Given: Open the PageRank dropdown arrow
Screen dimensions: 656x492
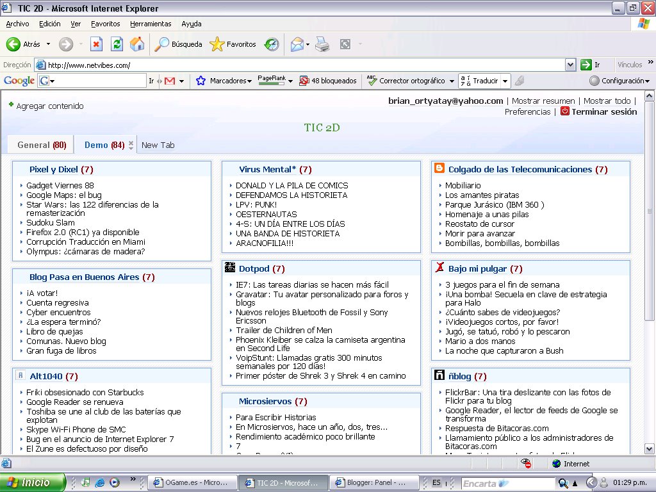Looking at the screenshot, I should tap(290, 81).
